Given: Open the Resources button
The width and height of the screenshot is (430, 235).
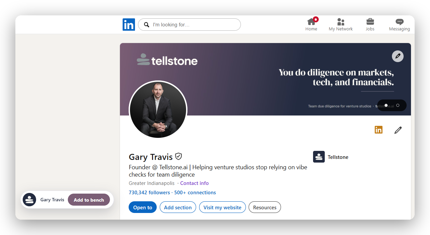Looking at the screenshot, I should click(265, 207).
